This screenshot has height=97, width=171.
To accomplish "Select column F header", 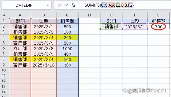I will tap(135, 15).
